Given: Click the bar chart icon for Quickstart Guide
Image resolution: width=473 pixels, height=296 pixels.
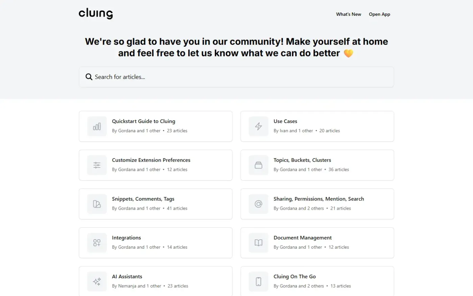Looking at the screenshot, I should (x=97, y=126).
